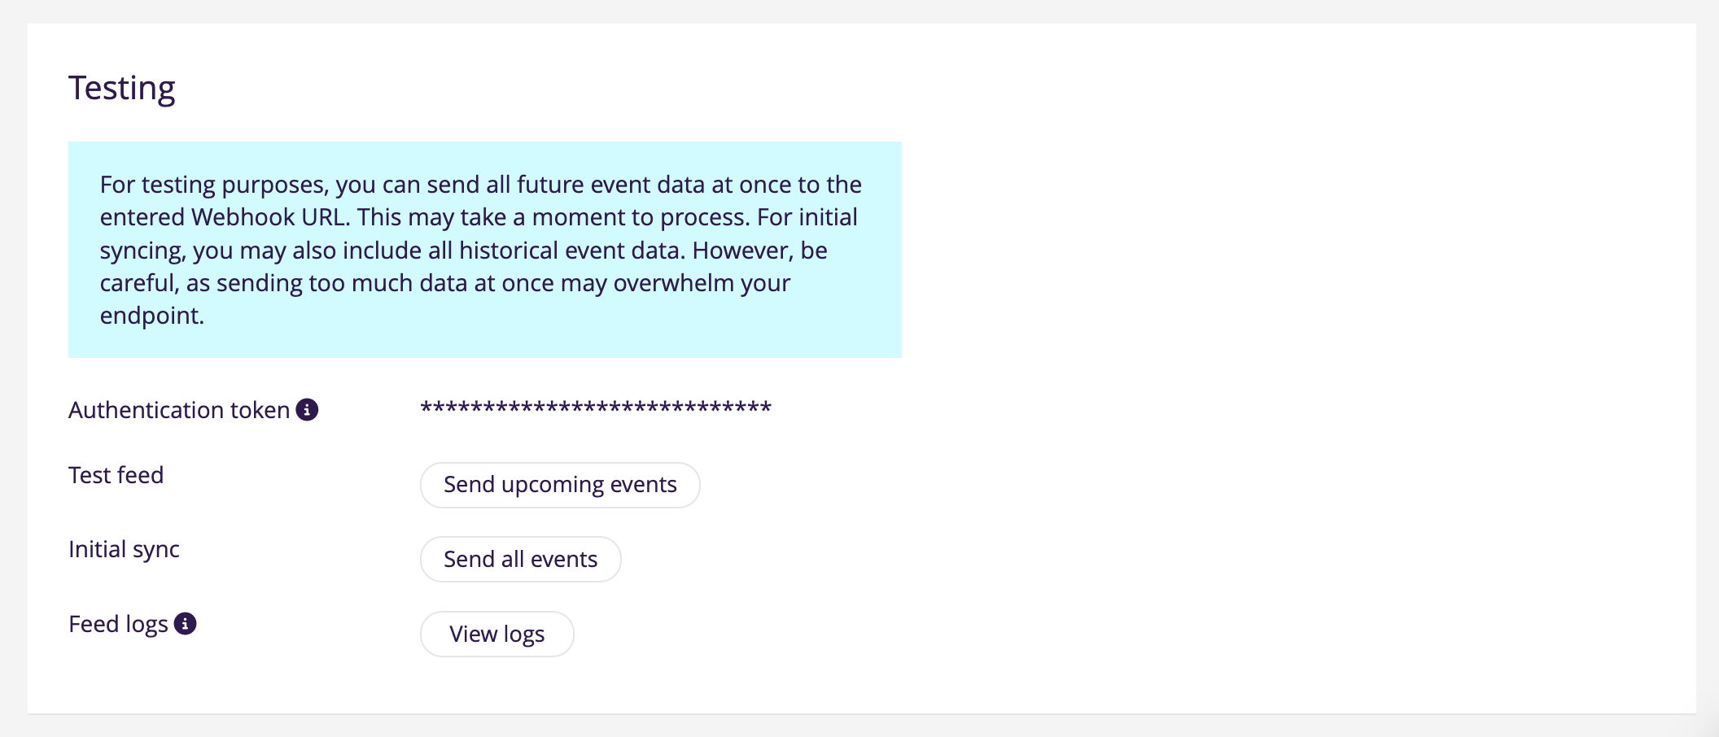Click the Test feed label
Viewport: 1719px width, 737px height.
pyautogui.click(x=116, y=475)
